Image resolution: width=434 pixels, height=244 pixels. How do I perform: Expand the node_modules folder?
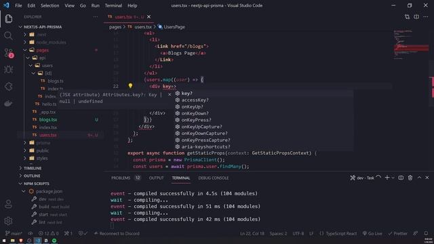[x=52, y=42]
